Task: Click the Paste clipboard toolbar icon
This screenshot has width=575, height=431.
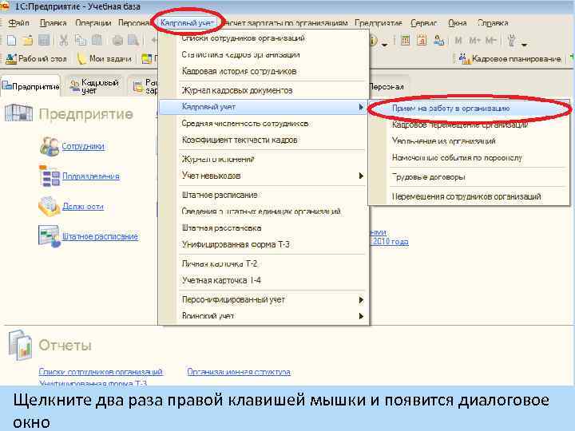Action: point(97,41)
